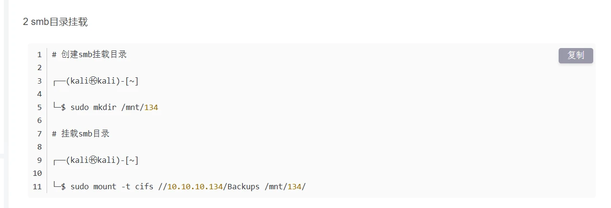Select line number 3 in code gutter
The image size is (611, 208).
pyautogui.click(x=39, y=81)
